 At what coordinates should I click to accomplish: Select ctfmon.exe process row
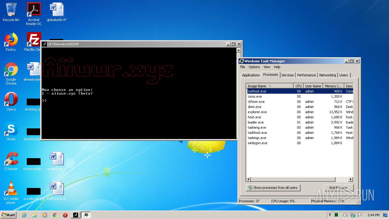(300, 102)
